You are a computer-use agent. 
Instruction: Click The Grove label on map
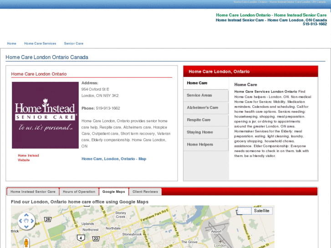click(189, 242)
